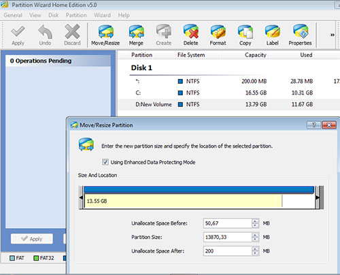Screen dimensions: 340x275
Task: Open the Help menu
Action: [124, 15]
